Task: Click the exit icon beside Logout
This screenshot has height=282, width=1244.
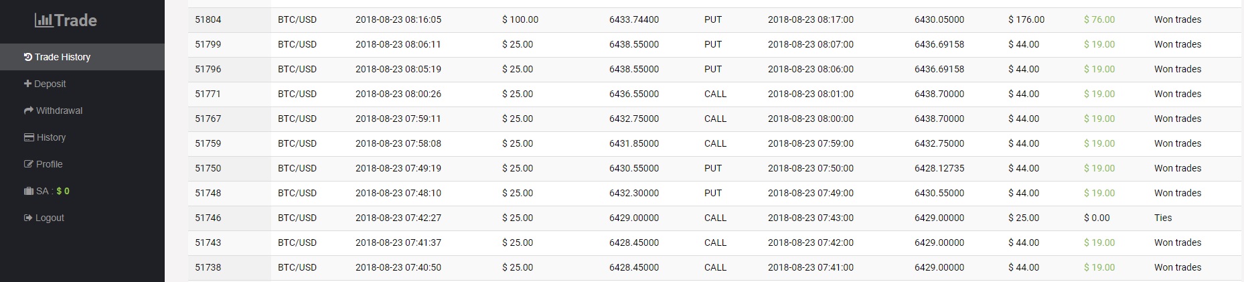Action: click(x=27, y=218)
